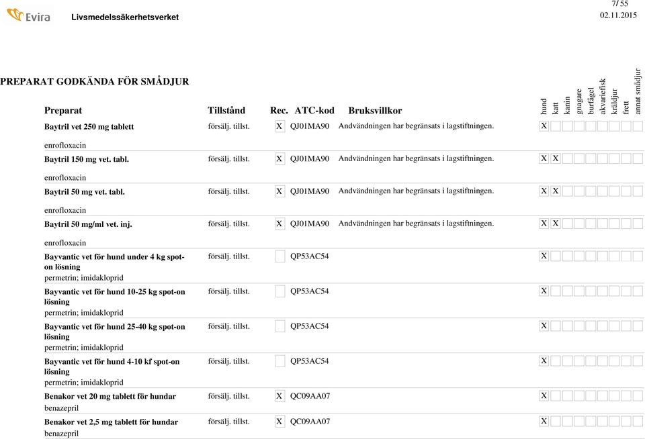Click the rotated hund column label
The image size is (645, 439).
coord(544,107)
